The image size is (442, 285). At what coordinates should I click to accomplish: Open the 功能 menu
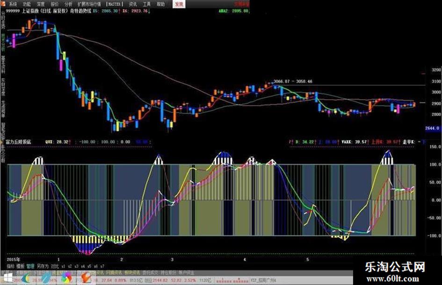[x=27, y=4]
